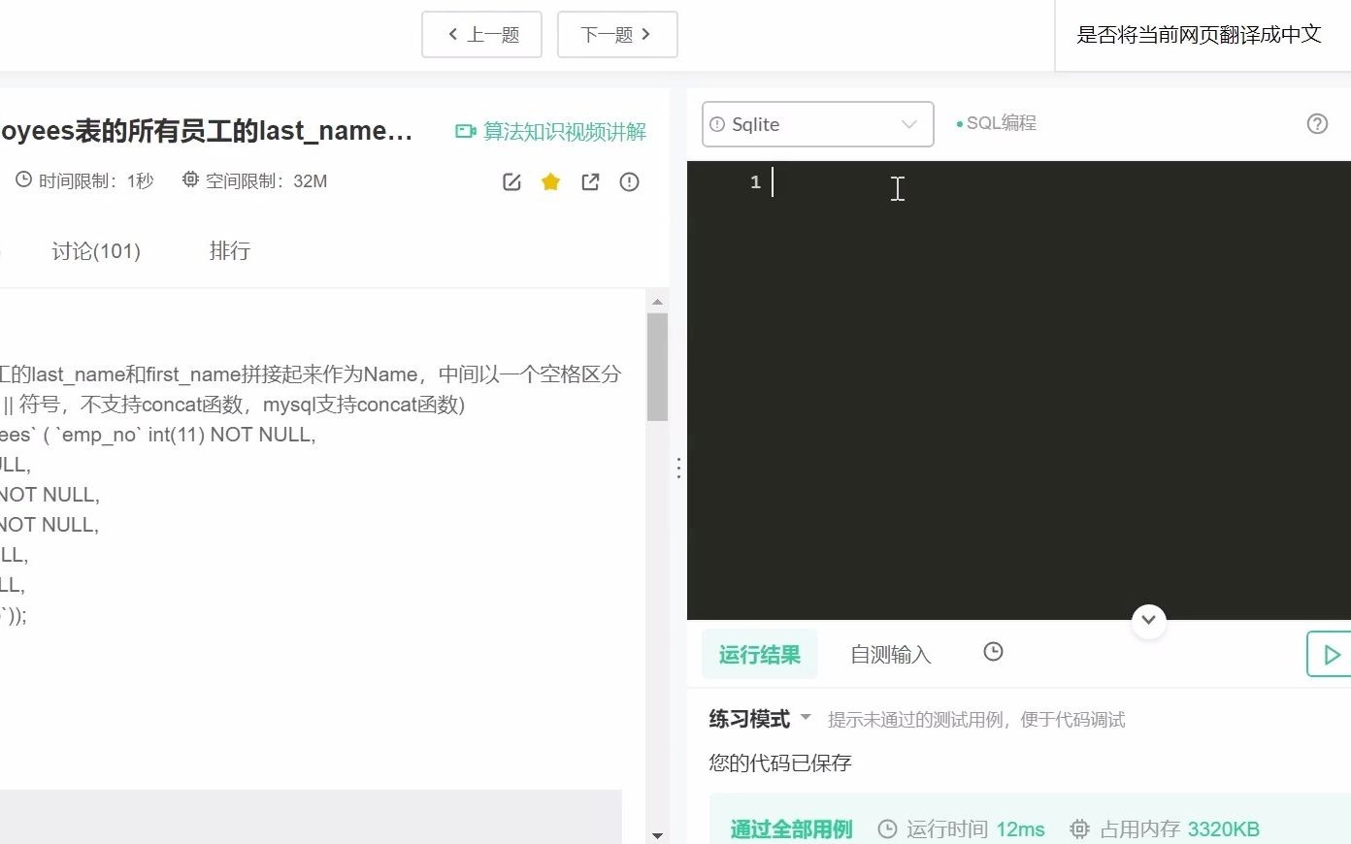
Task: Click the report exclamation icon
Action: pos(629,181)
